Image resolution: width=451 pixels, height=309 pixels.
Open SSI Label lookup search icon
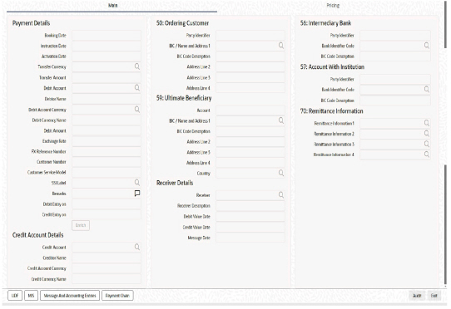pos(137,183)
